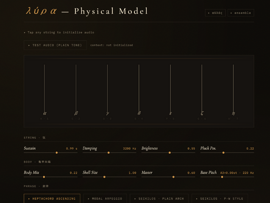Adjust the Master volume slider
Screen dimensions: 270x203
[168, 177]
